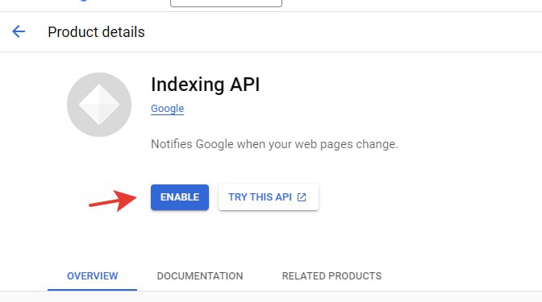Click the partial blue logo at top left
The height and width of the screenshot is (302, 542).
83,1
